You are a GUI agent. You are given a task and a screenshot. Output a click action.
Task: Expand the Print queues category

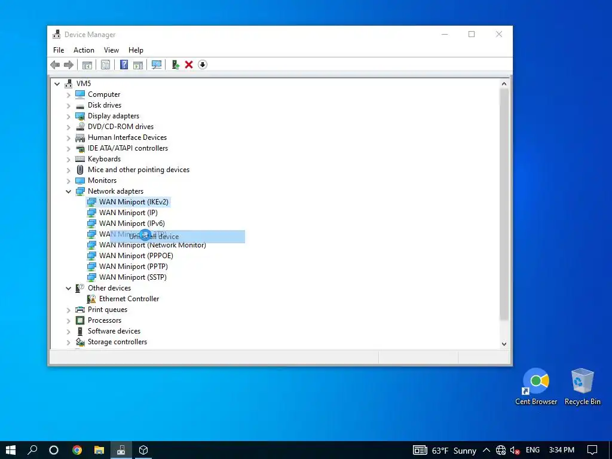tap(68, 310)
